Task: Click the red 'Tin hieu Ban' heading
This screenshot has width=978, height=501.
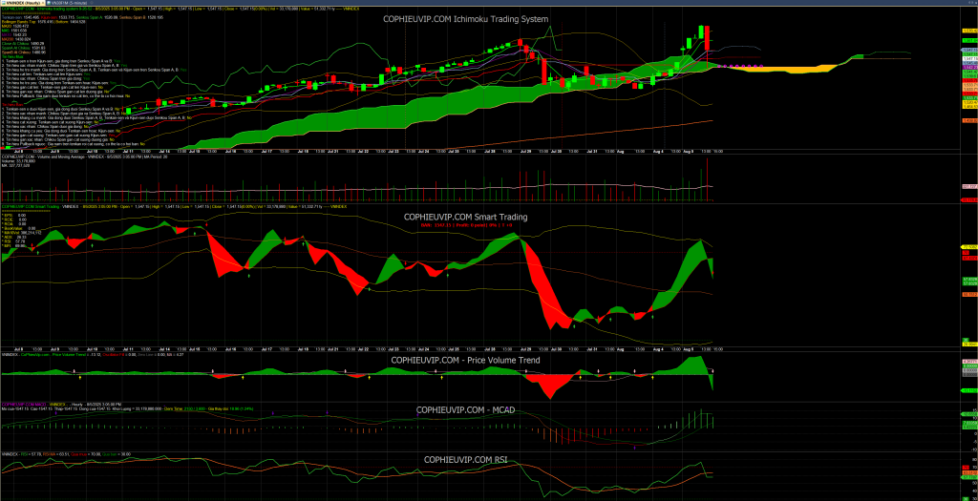Action: point(12,105)
